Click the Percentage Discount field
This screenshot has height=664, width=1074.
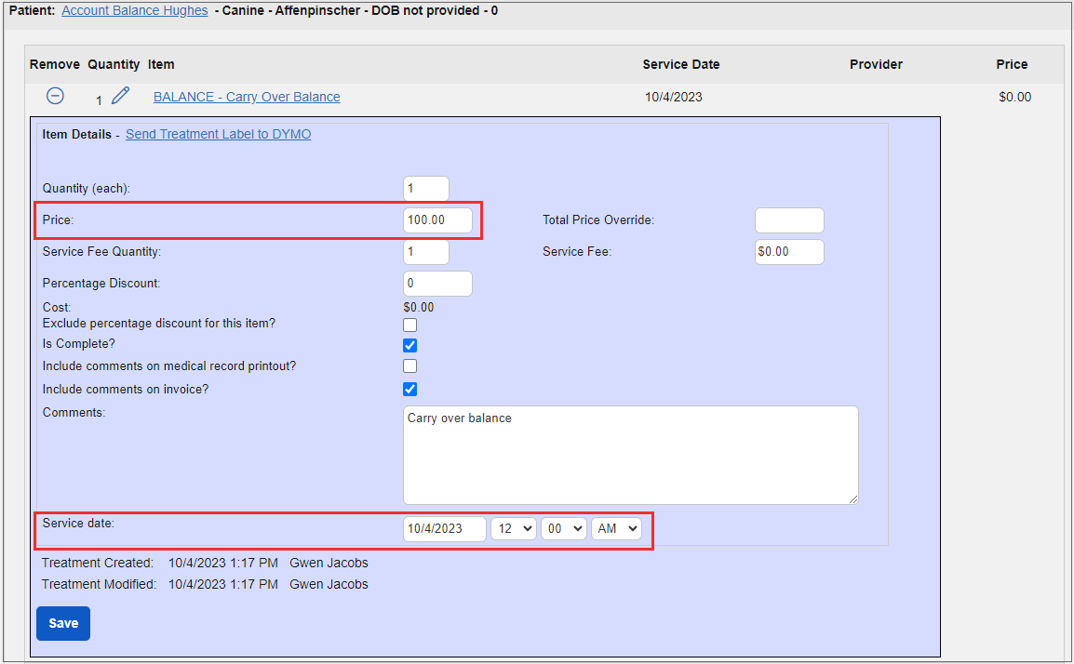tap(437, 284)
